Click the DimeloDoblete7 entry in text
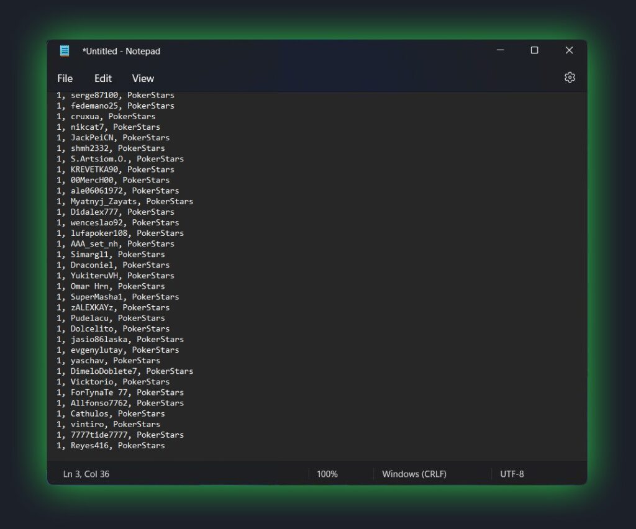 click(125, 371)
